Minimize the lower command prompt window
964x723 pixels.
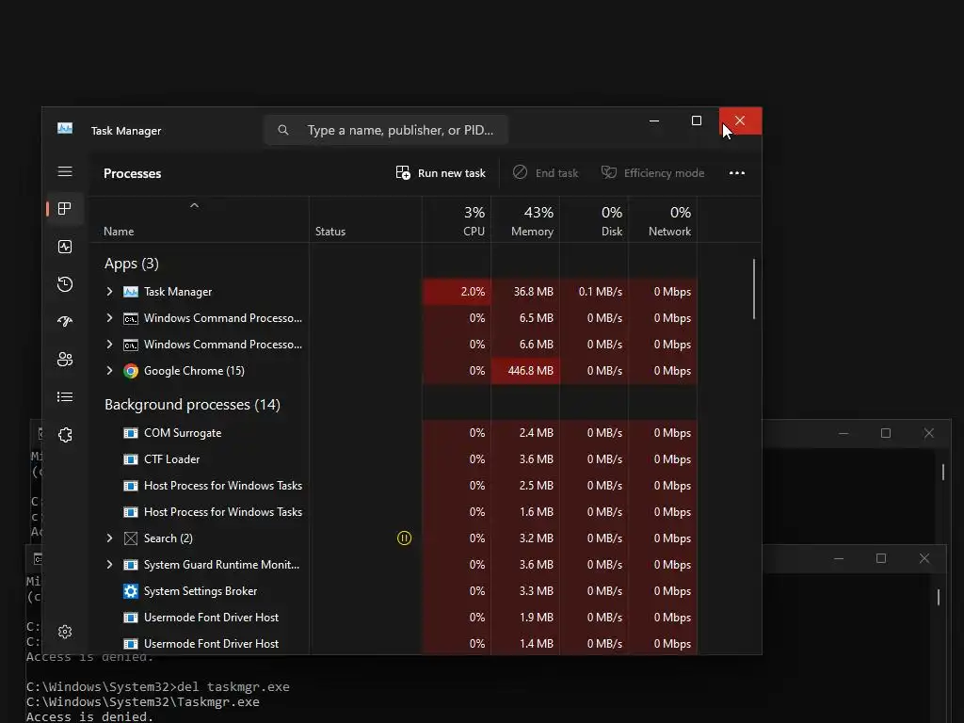(x=839, y=559)
